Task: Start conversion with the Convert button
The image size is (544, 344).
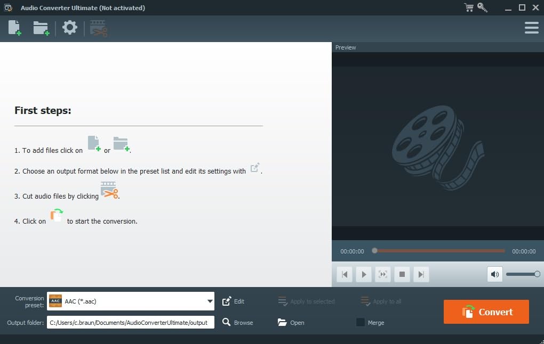Action: coord(486,312)
